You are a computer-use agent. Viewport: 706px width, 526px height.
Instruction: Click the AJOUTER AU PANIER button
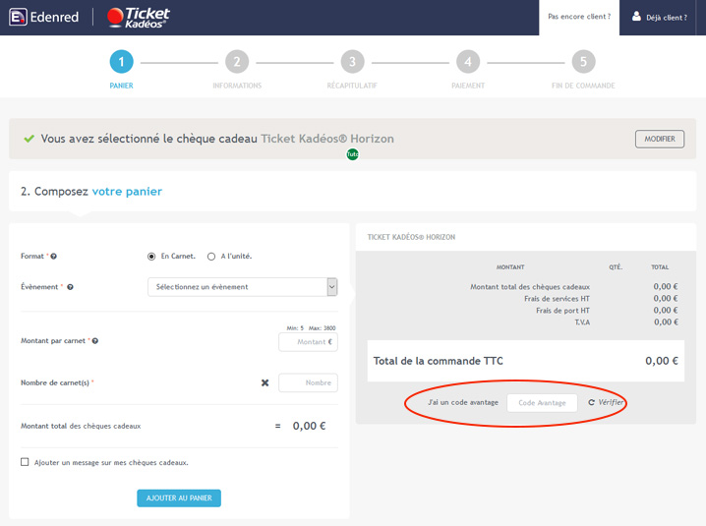[x=179, y=498]
